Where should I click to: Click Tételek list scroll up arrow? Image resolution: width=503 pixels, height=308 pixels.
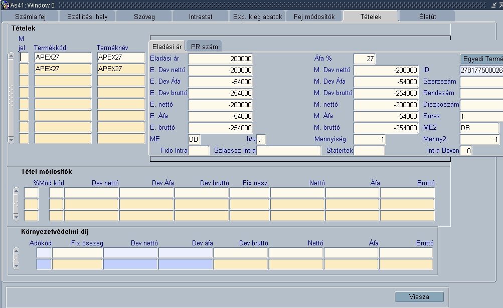click(x=11, y=56)
